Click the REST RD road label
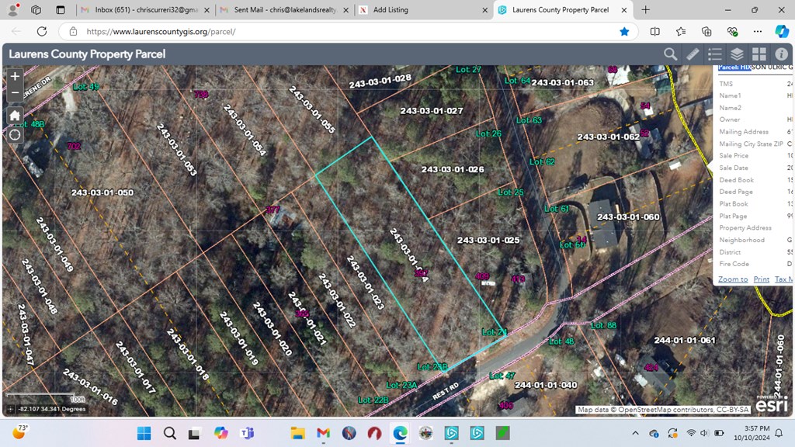Viewport: 795px width, 447px height. [446, 391]
